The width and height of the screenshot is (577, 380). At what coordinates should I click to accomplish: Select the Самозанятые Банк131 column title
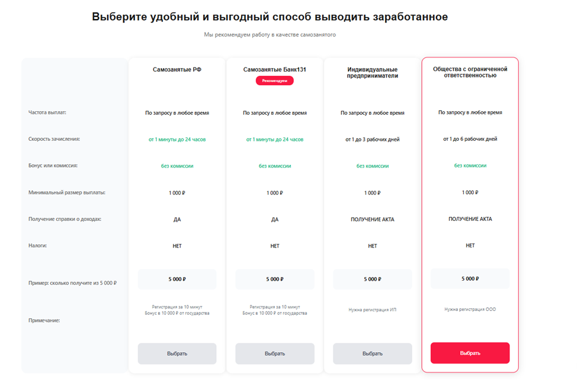275,69
